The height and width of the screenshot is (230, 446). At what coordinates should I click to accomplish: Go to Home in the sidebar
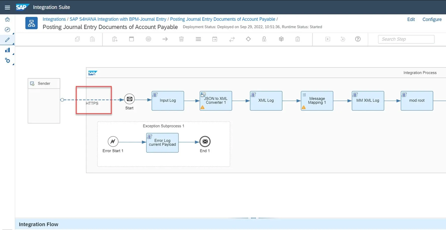click(7, 19)
